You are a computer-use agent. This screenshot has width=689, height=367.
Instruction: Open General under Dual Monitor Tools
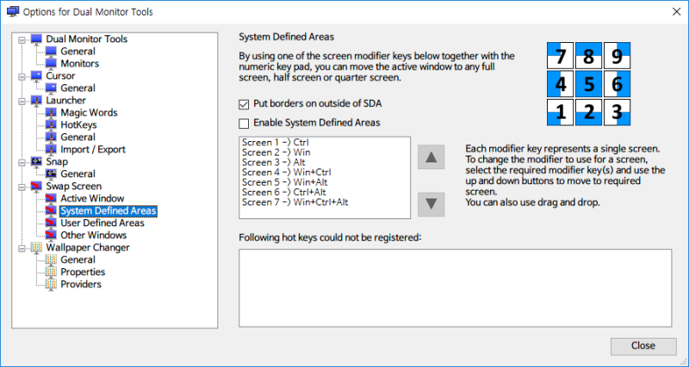point(78,52)
